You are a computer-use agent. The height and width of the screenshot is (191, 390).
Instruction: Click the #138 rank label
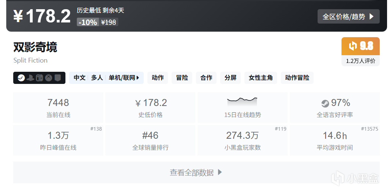[96, 129]
